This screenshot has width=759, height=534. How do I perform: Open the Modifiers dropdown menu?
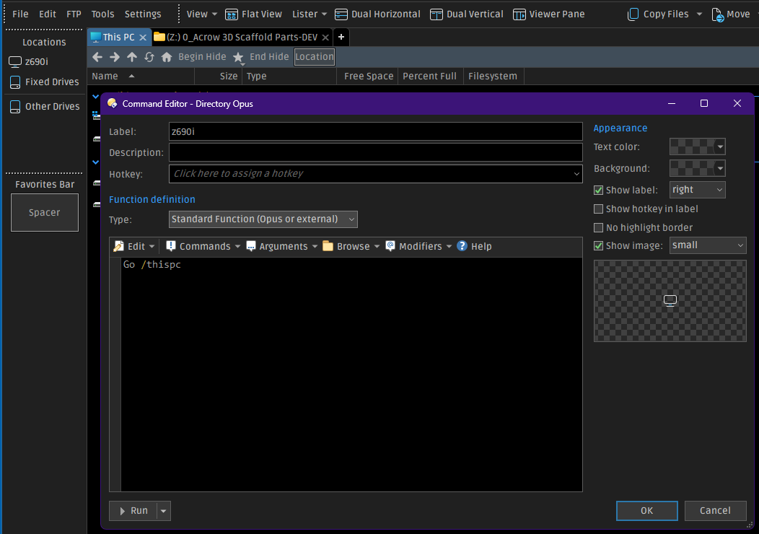pyautogui.click(x=418, y=246)
